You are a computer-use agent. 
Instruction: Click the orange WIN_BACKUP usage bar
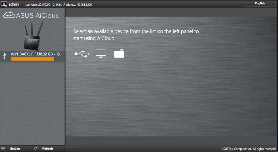click(33, 59)
